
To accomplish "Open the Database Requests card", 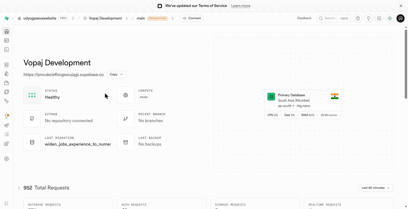I will click(x=68, y=204).
